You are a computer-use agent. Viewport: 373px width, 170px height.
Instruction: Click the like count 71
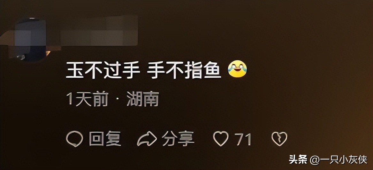click(243, 139)
